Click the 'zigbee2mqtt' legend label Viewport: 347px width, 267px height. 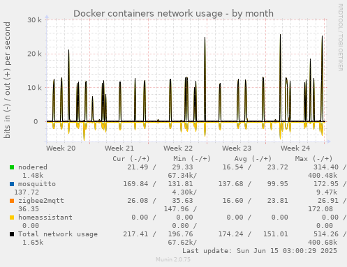pos(41,201)
